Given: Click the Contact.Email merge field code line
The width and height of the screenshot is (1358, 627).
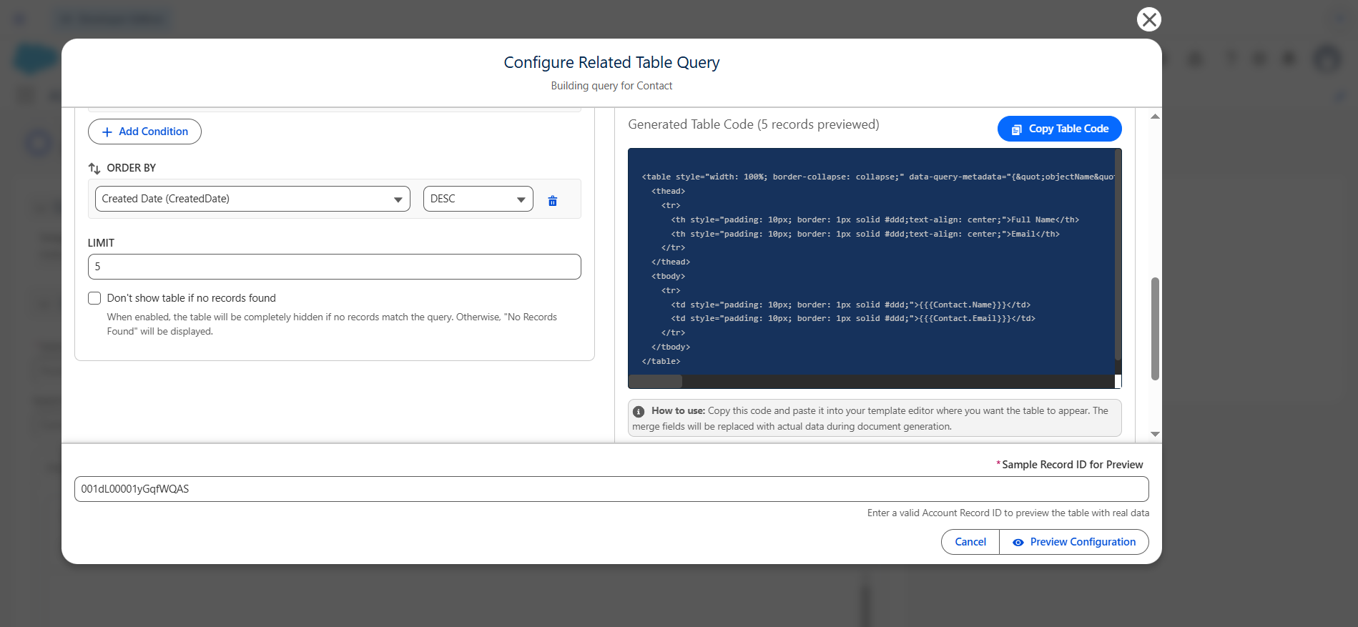Looking at the screenshot, I should coord(852,318).
